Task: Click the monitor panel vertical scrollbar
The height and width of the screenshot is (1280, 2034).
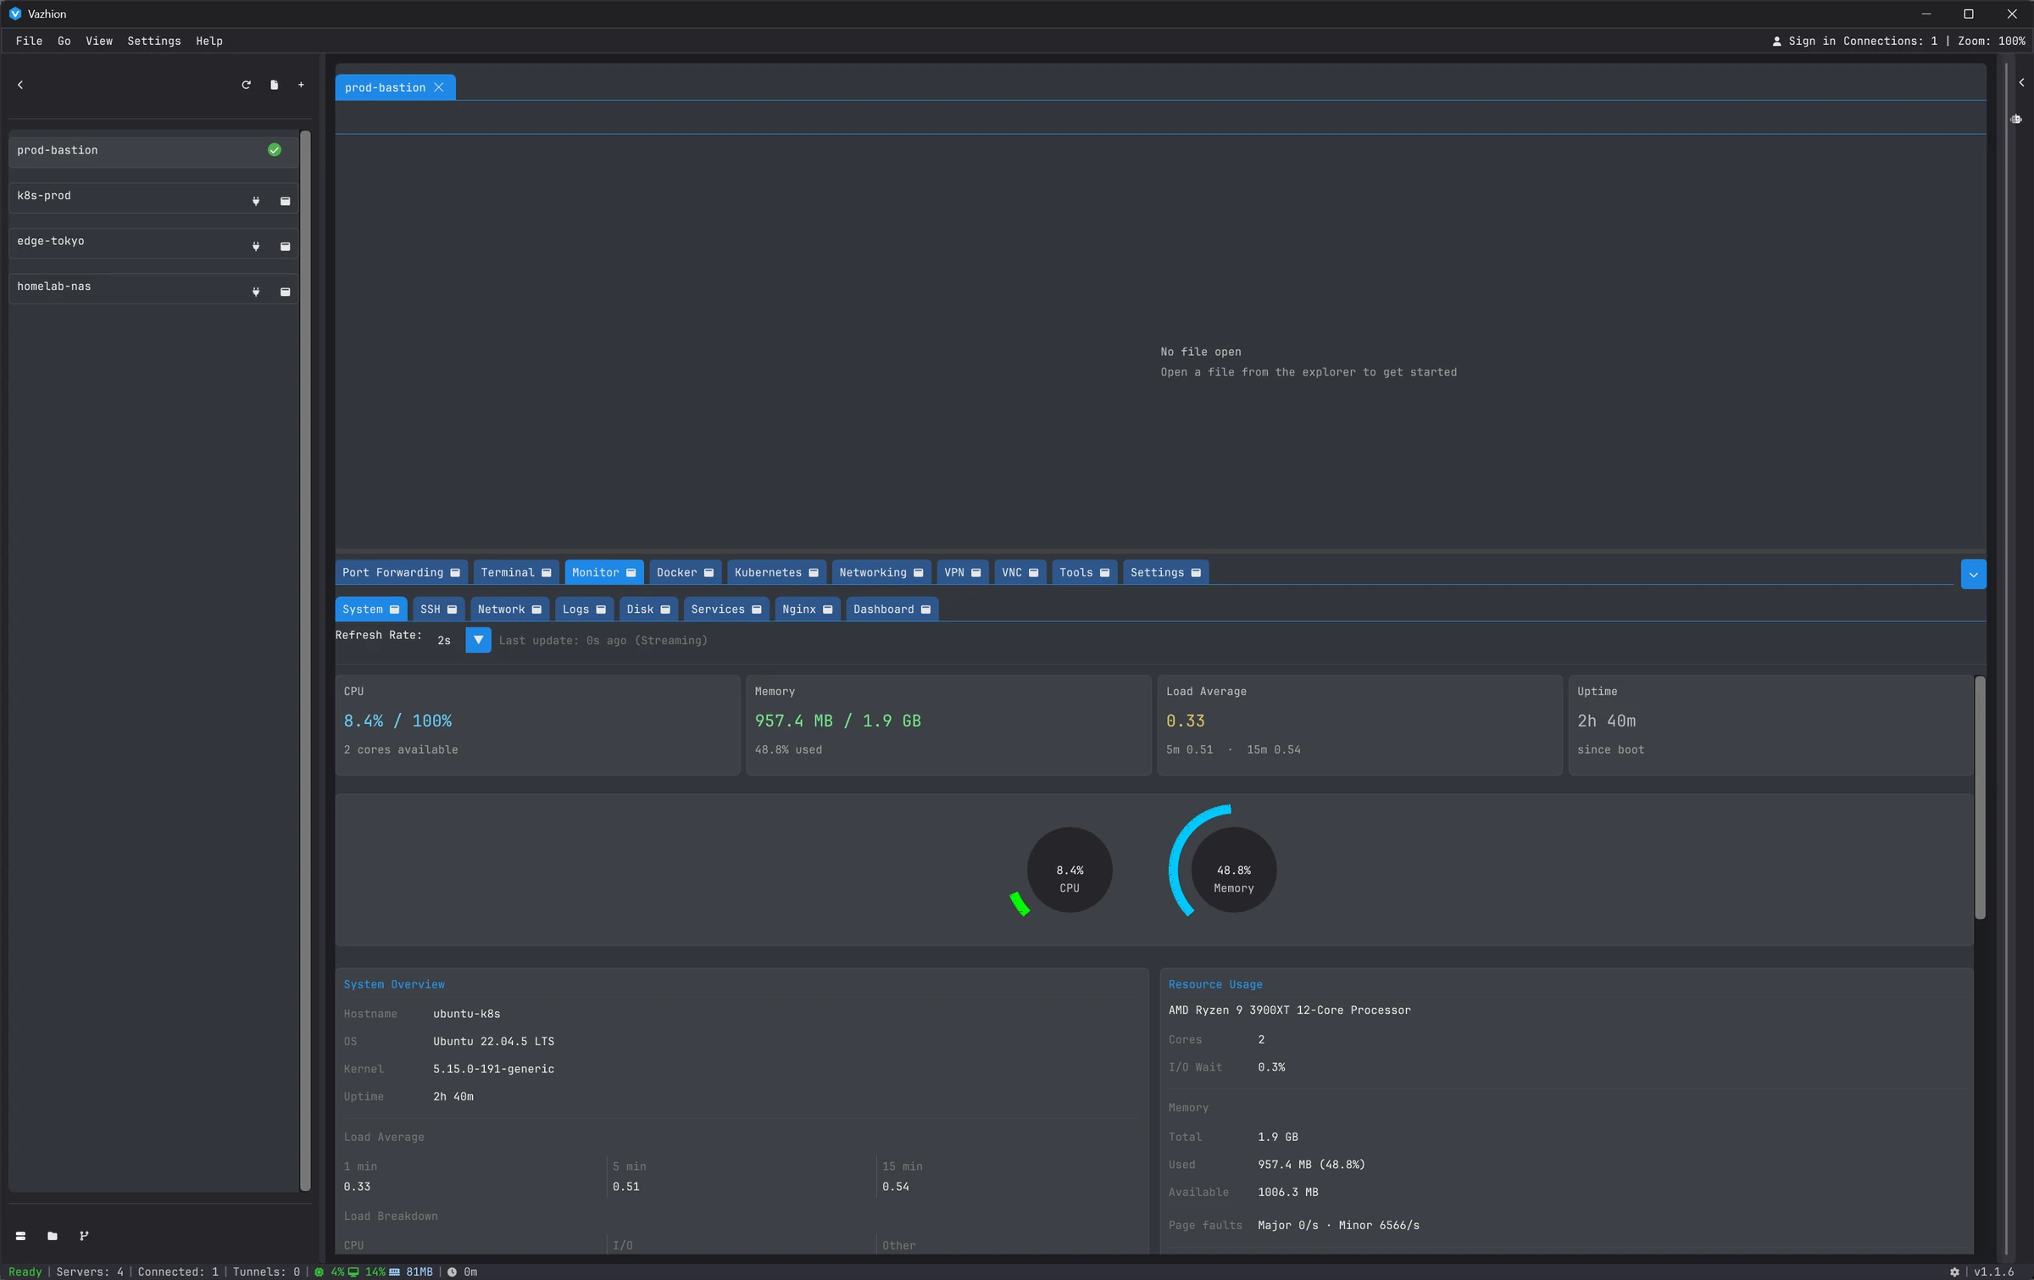Action: 1980,798
